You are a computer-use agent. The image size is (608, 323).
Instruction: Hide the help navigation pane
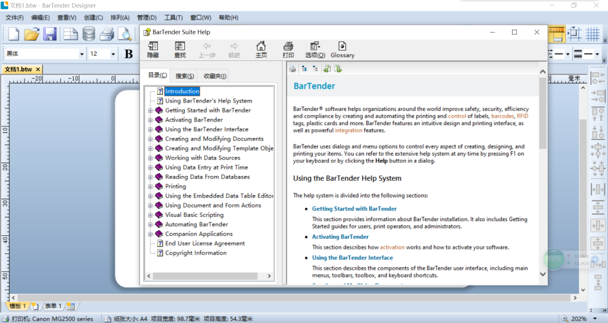(x=153, y=50)
